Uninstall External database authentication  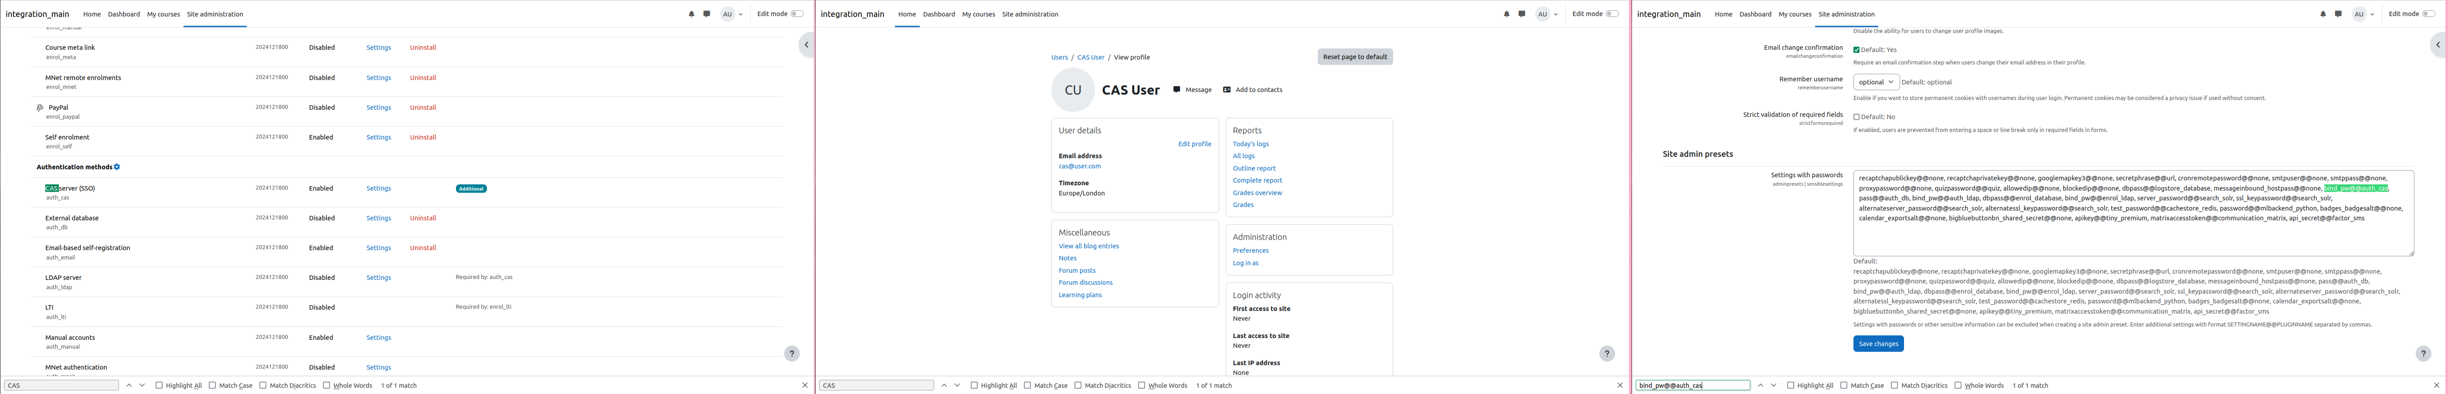(x=423, y=218)
